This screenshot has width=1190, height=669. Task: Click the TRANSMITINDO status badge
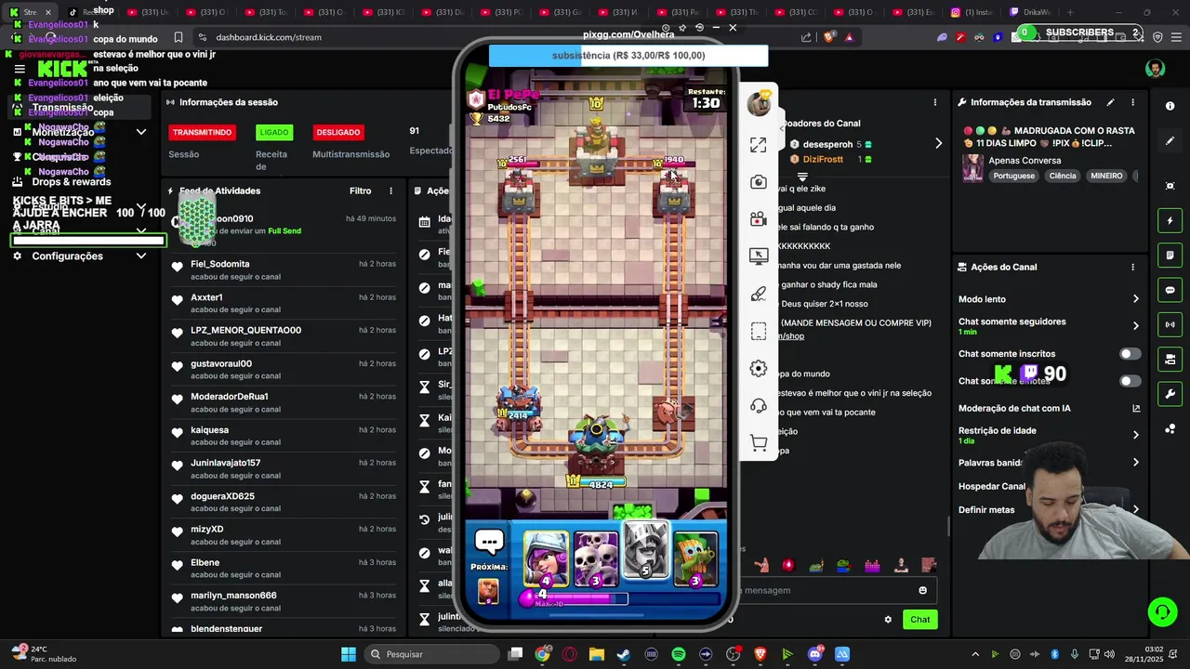(x=202, y=132)
